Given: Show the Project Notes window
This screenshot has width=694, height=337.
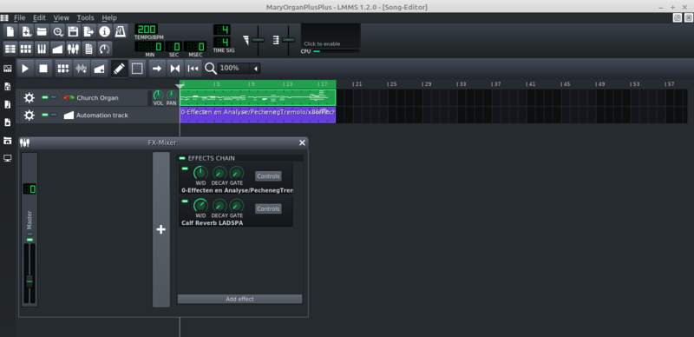Looking at the screenshot, I should [x=89, y=49].
